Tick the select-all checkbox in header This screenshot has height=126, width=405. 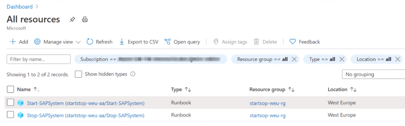click(10, 89)
